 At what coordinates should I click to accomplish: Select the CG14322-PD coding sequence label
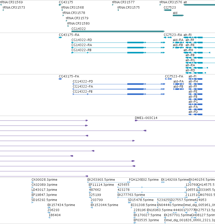83,82
